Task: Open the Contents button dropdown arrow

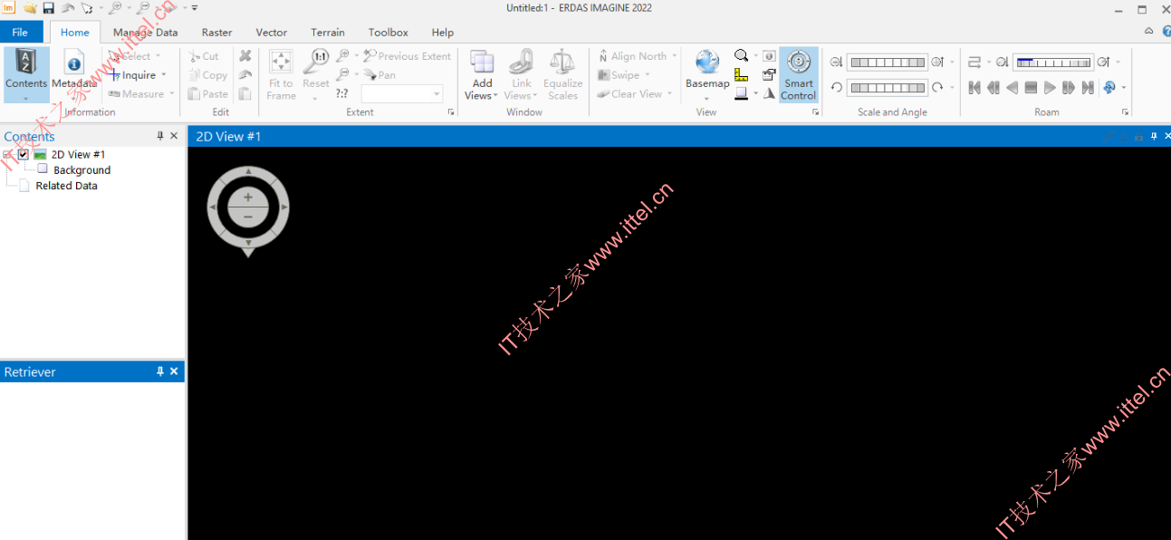Action: (x=26, y=98)
